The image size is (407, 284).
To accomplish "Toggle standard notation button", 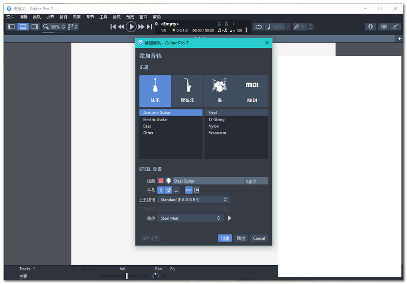I will coord(169,190).
